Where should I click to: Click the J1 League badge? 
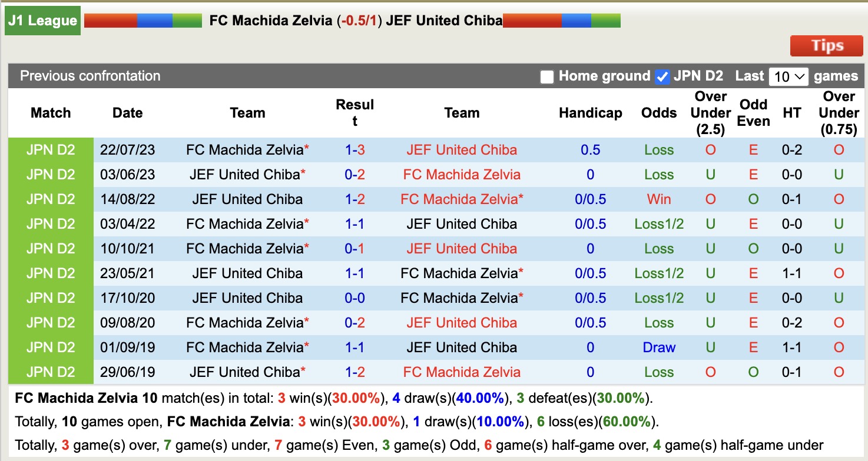[x=42, y=20]
